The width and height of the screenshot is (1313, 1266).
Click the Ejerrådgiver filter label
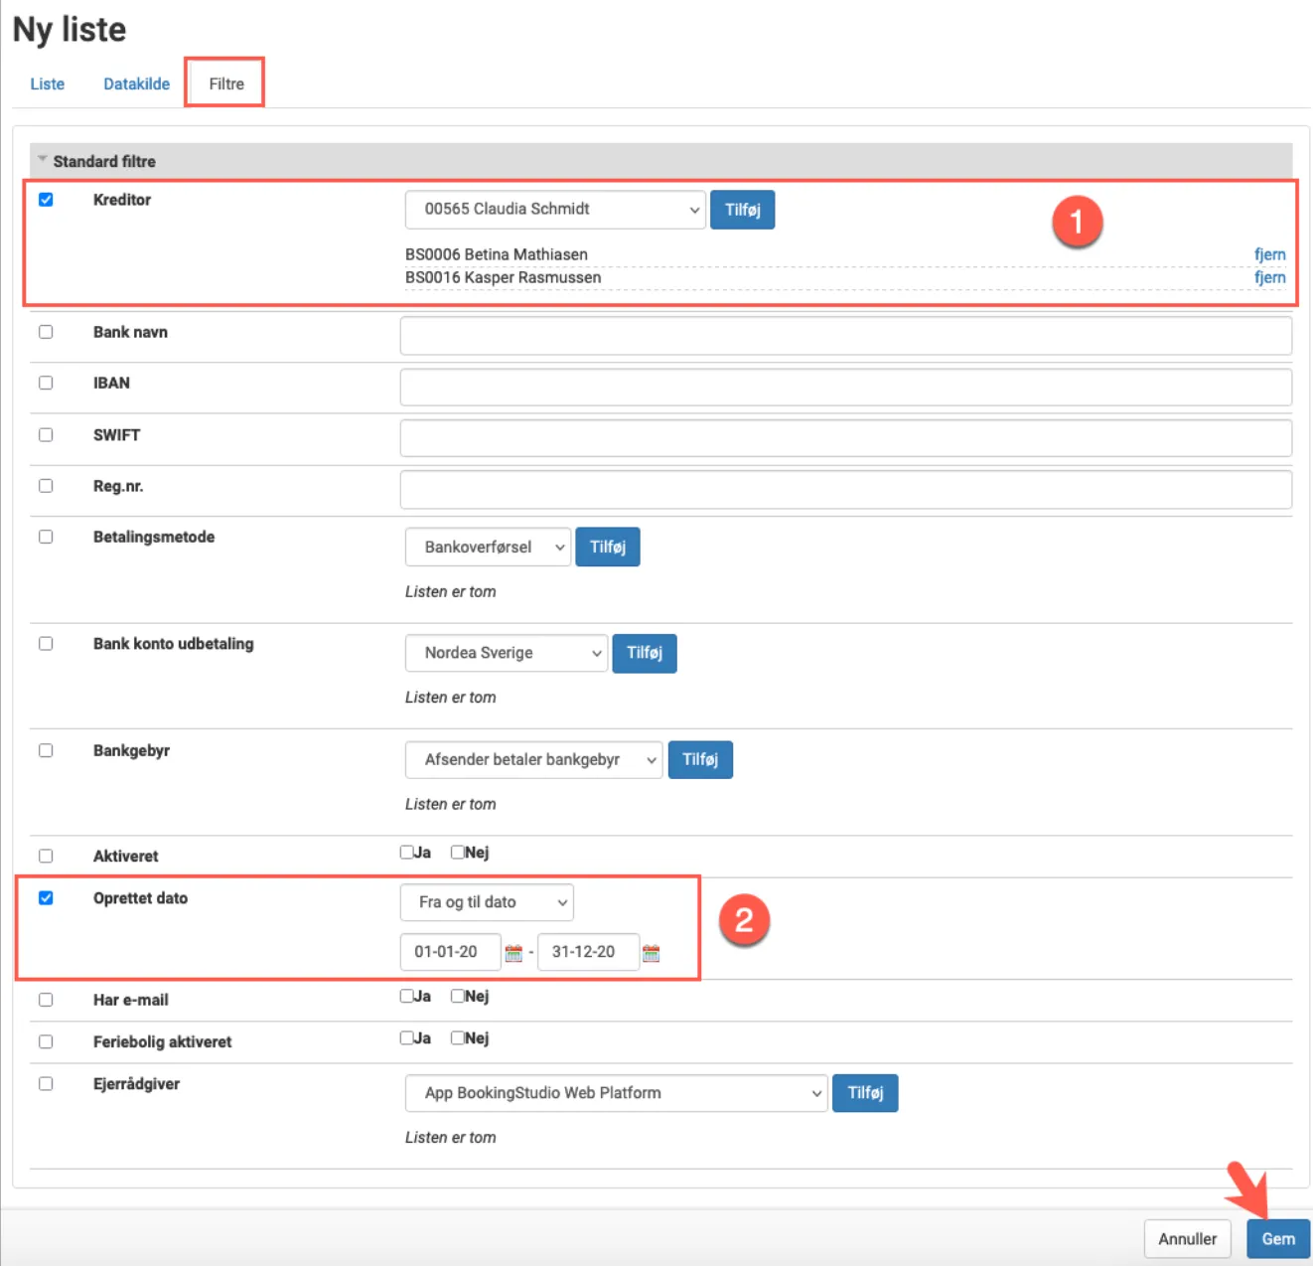click(136, 1084)
